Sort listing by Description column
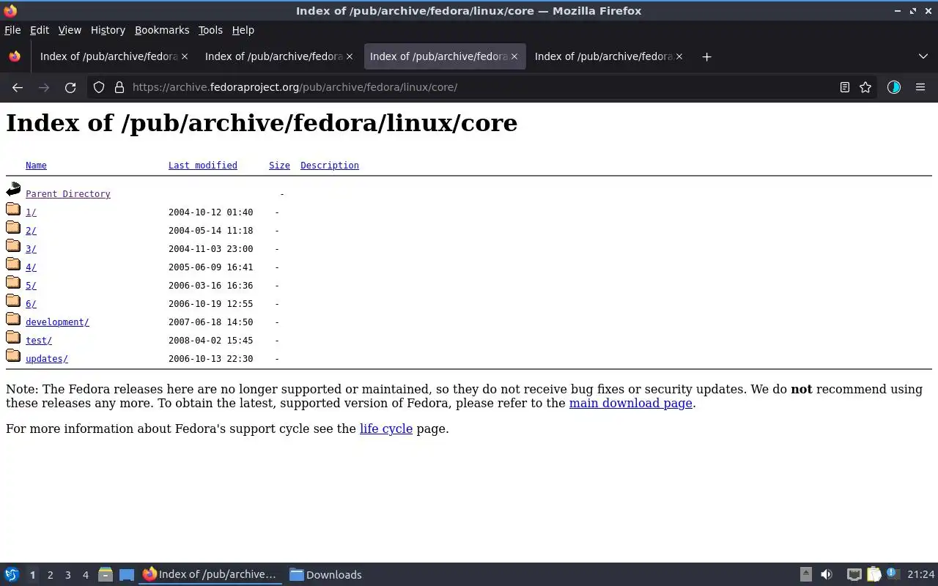 pos(330,166)
